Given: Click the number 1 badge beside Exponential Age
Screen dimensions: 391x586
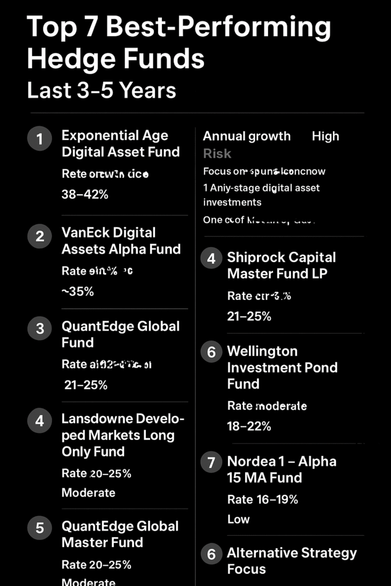Looking at the screenshot, I should (x=40, y=139).
